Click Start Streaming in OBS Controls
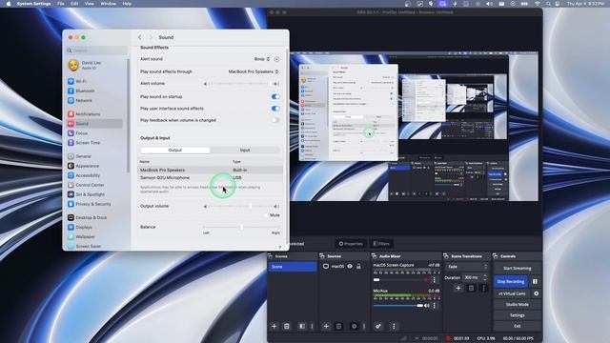The image size is (610, 343). 517,269
